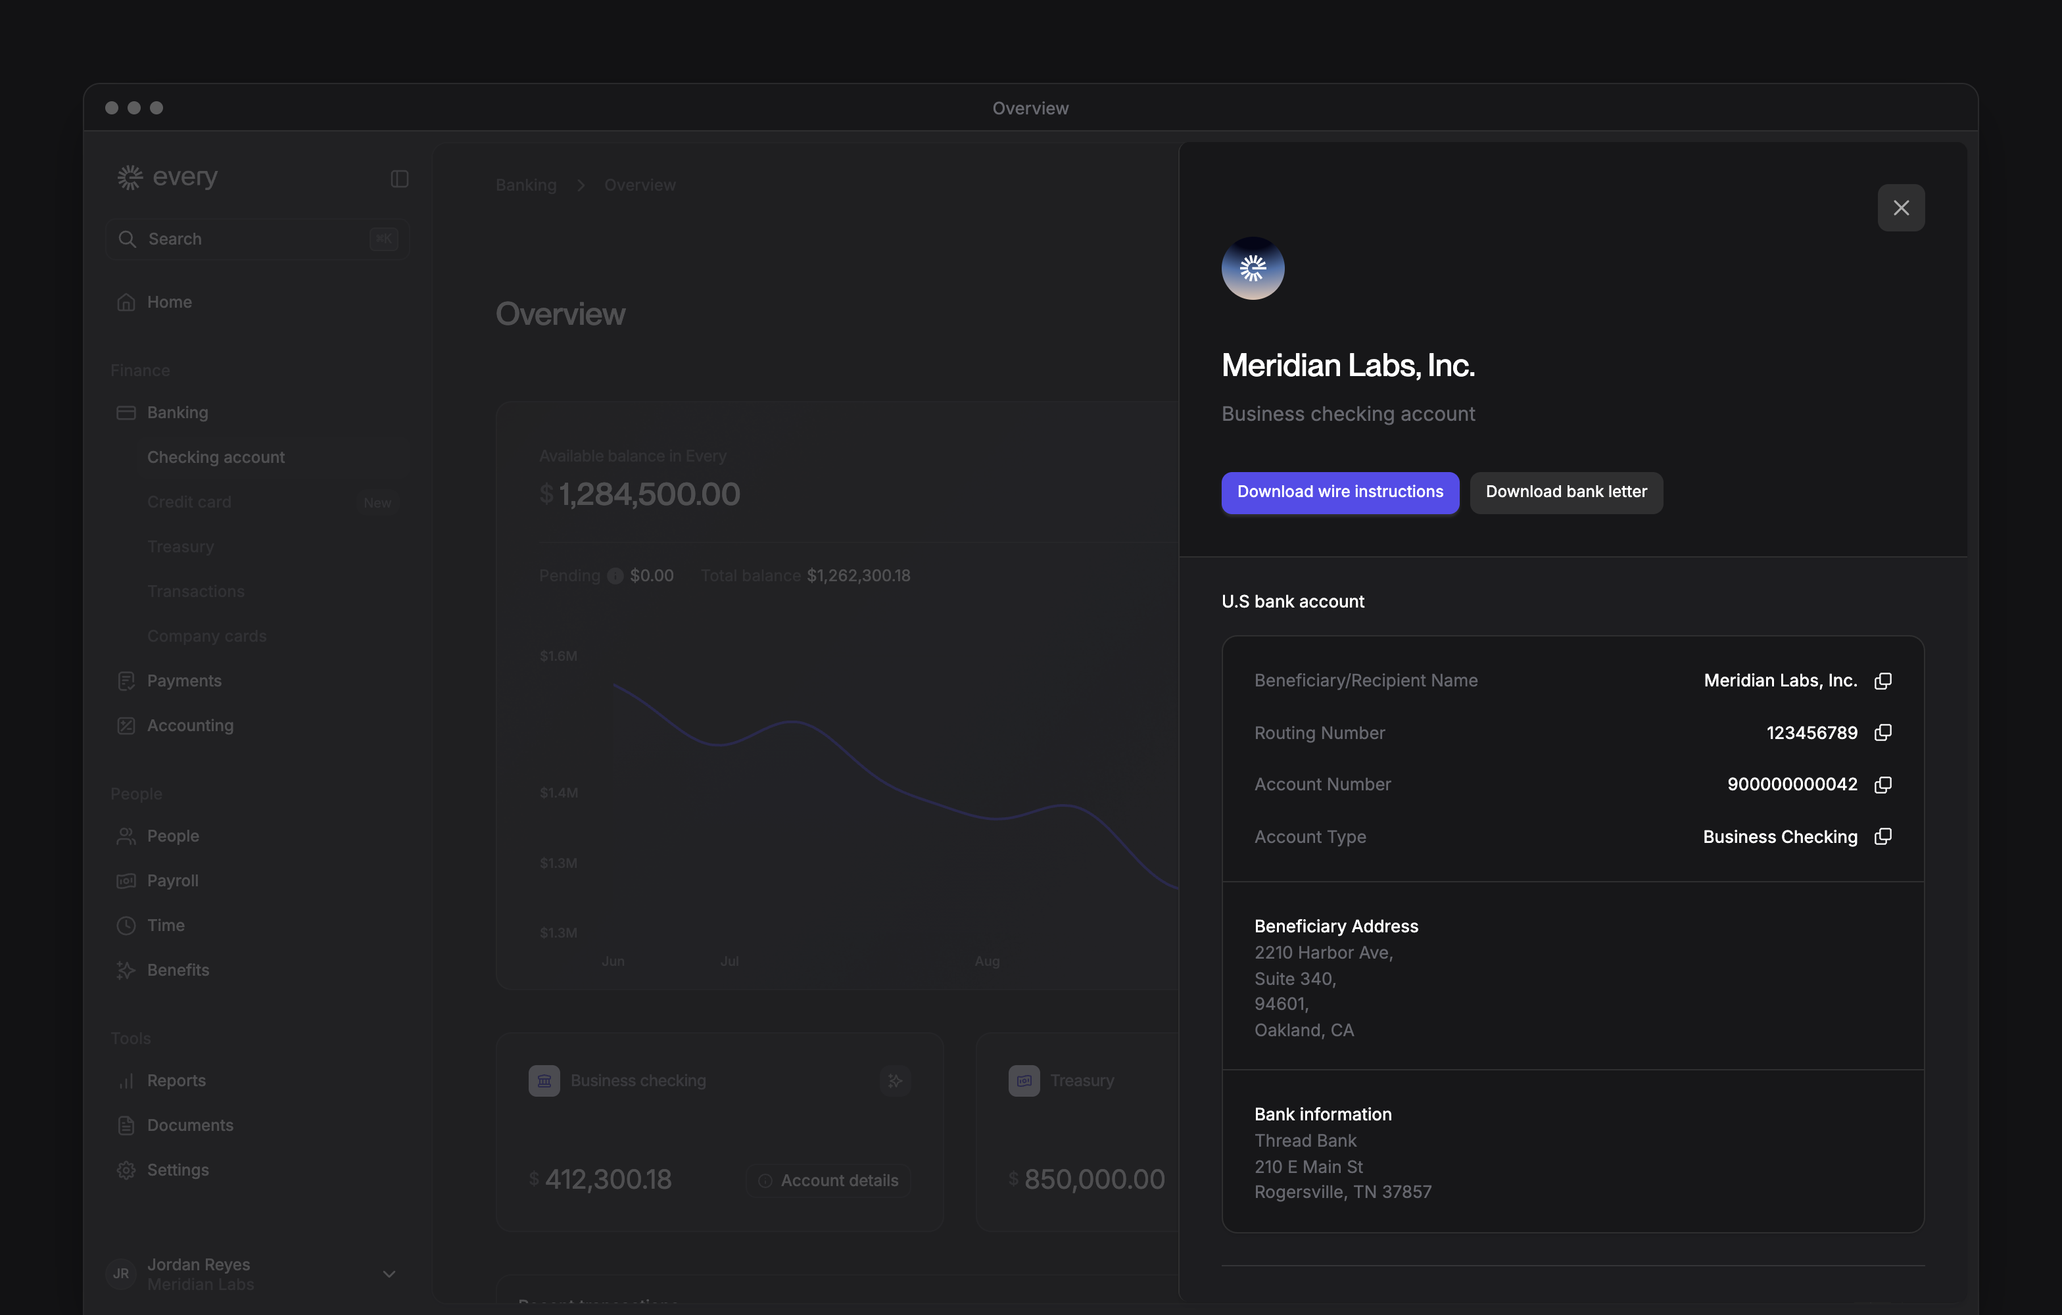Click the Business checking bank icon
Image resolution: width=2062 pixels, height=1315 pixels.
click(544, 1082)
